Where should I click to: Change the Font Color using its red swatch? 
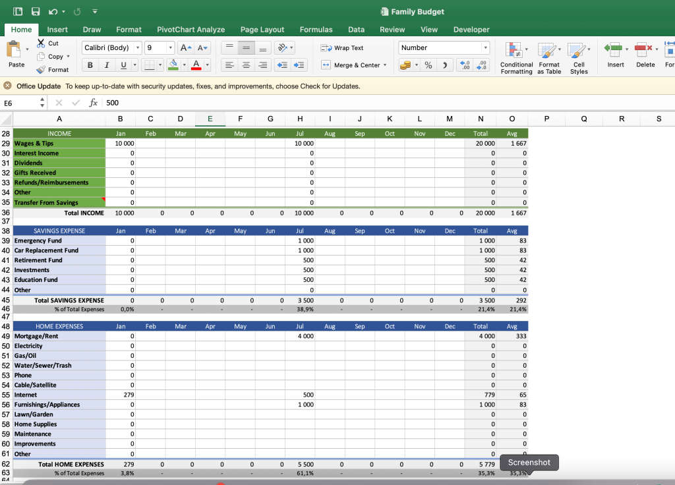(x=194, y=65)
